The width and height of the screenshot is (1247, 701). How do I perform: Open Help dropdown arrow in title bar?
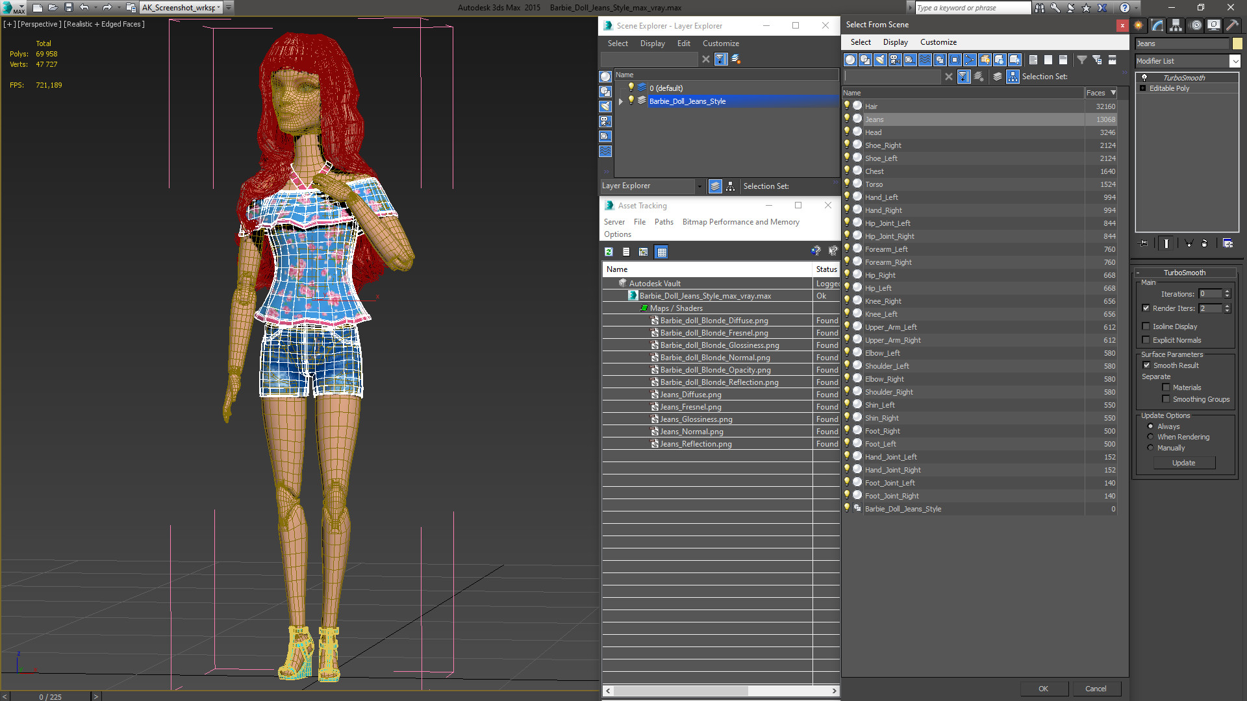1136,8
